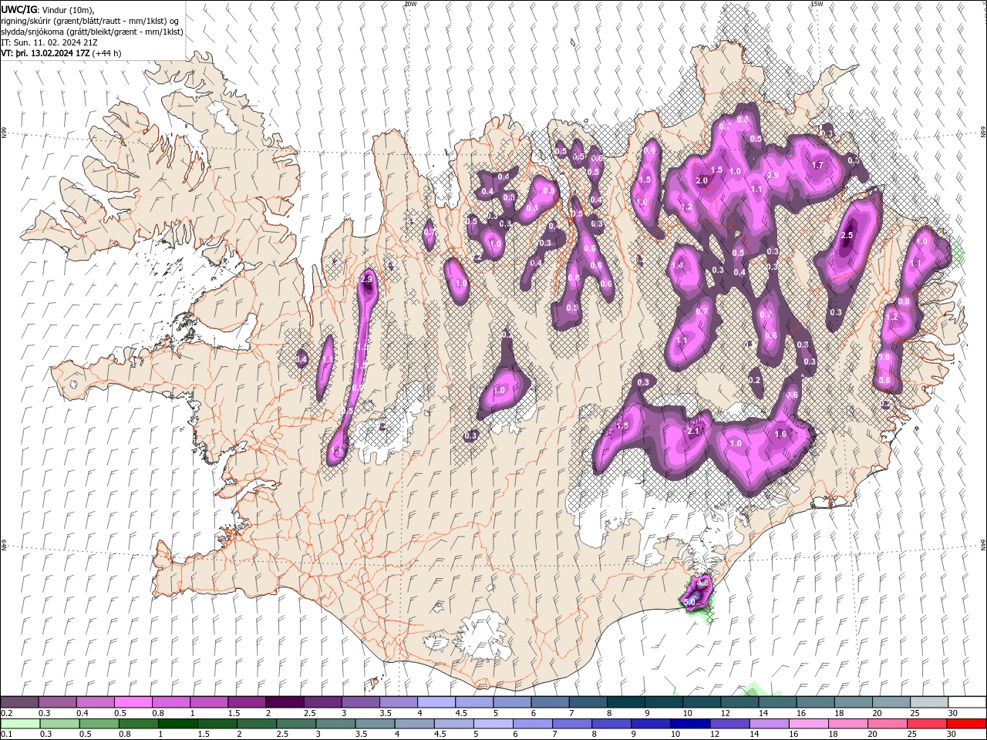Pick the upper-row dark purple swatch starting at 2
Screen dimensions: 987x740
pyautogui.click(x=284, y=702)
